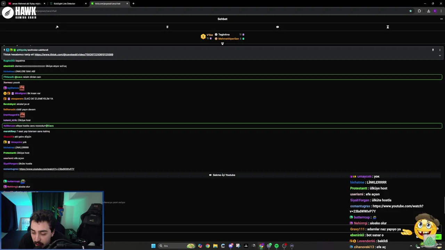
Task: Click the purple browser profile avatar
Action: pos(435,11)
